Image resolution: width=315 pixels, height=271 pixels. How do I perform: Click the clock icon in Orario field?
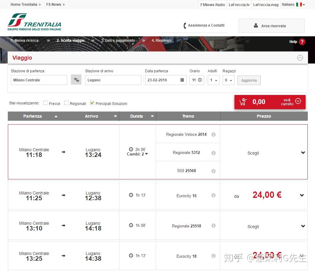point(200,80)
